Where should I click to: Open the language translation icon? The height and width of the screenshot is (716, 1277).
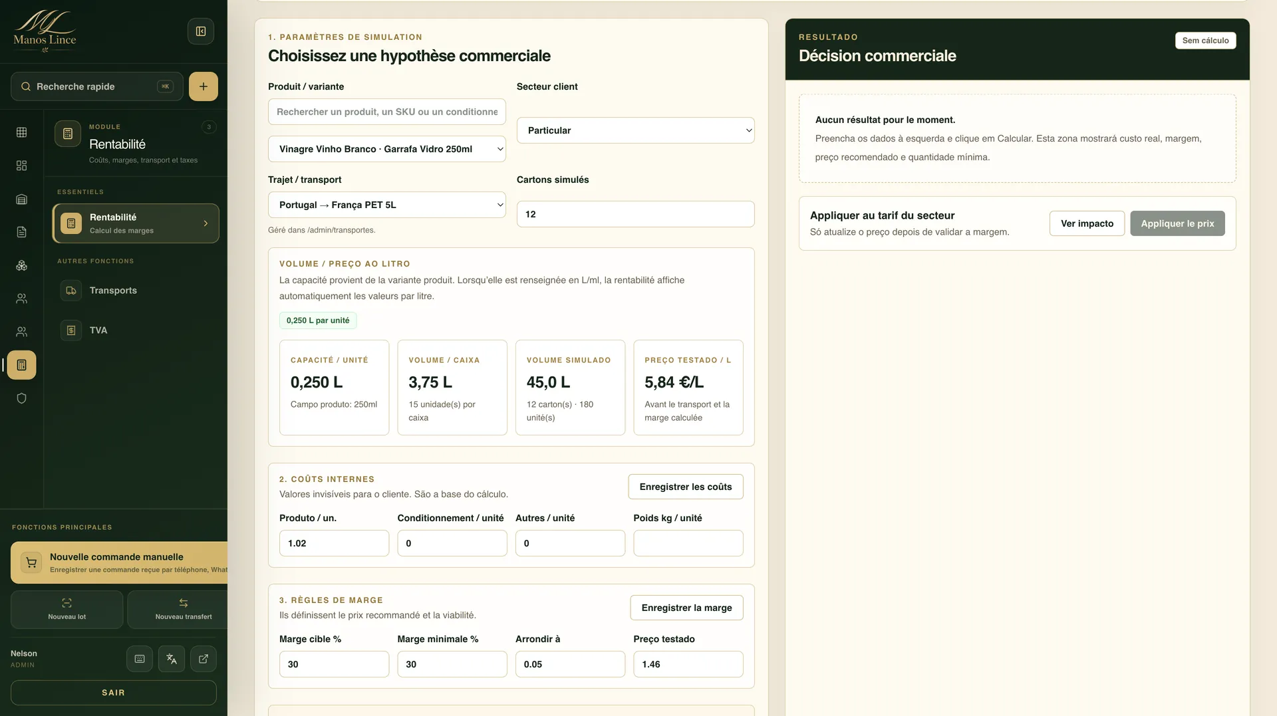[x=172, y=659]
